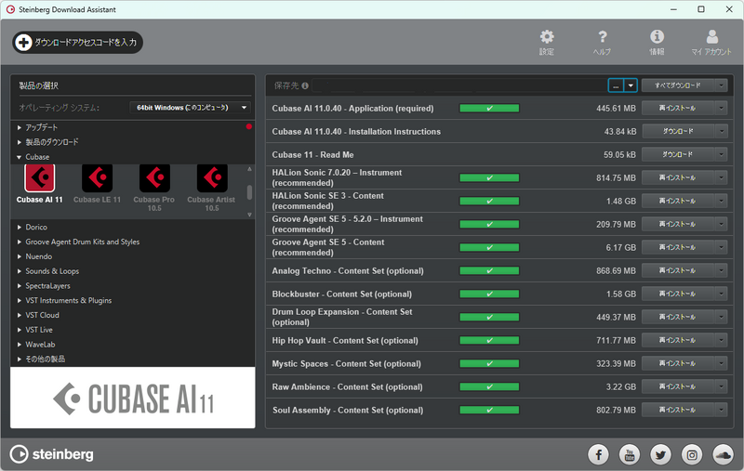Open the information icon
744x471 pixels.
coord(657,36)
